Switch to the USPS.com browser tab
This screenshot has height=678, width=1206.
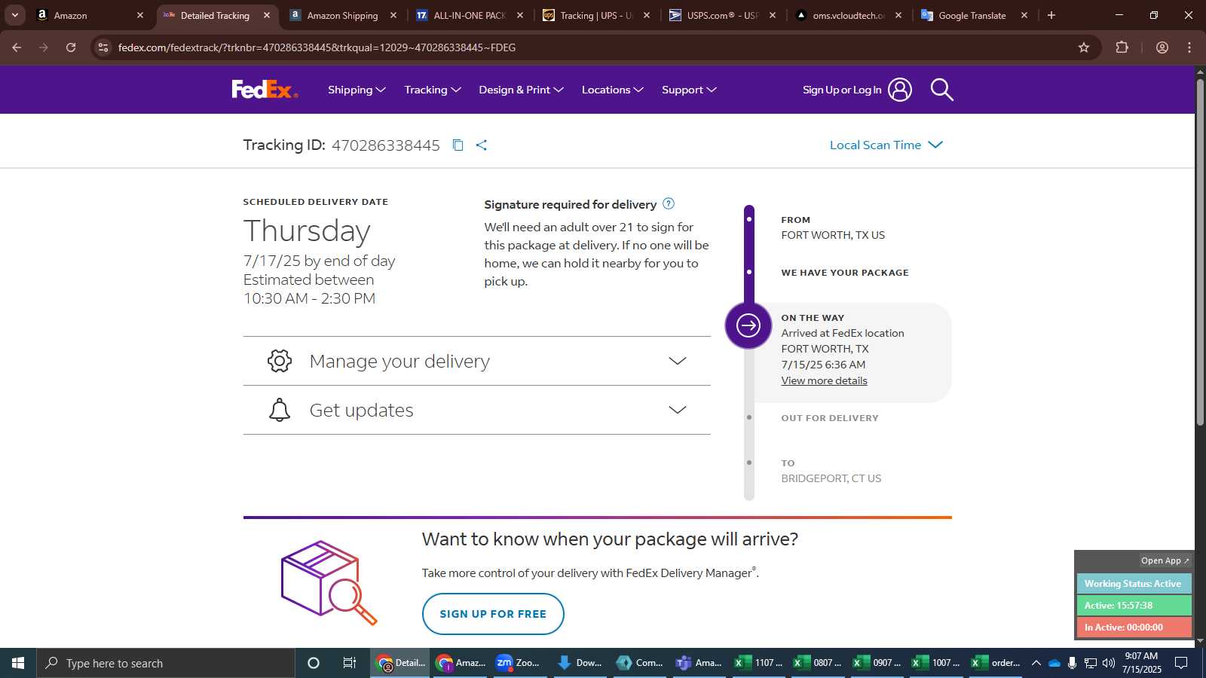722,15
